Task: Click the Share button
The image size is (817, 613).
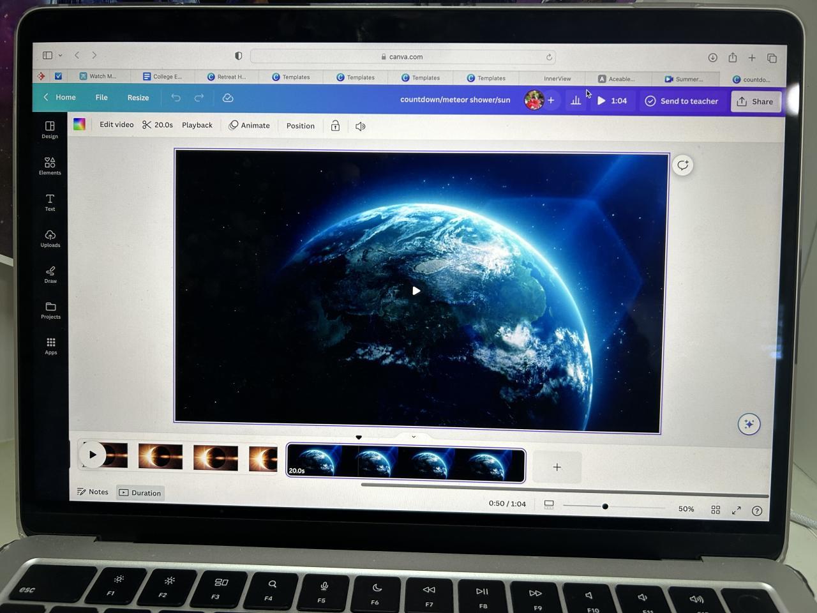Action: pyautogui.click(x=756, y=102)
